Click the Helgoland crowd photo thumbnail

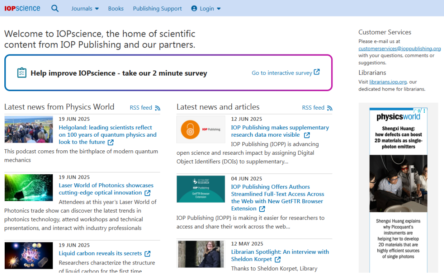29,130
